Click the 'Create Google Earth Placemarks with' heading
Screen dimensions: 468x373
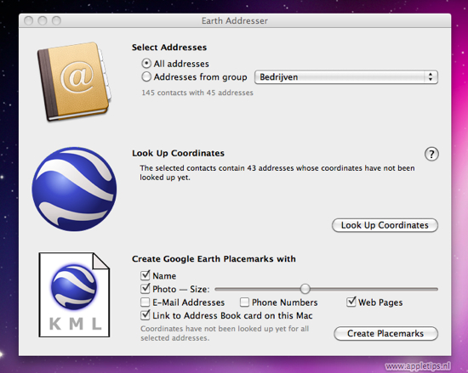tap(214, 259)
